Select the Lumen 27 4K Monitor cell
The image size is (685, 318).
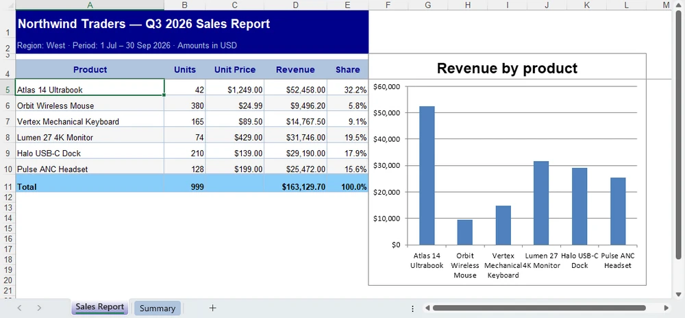coord(90,135)
